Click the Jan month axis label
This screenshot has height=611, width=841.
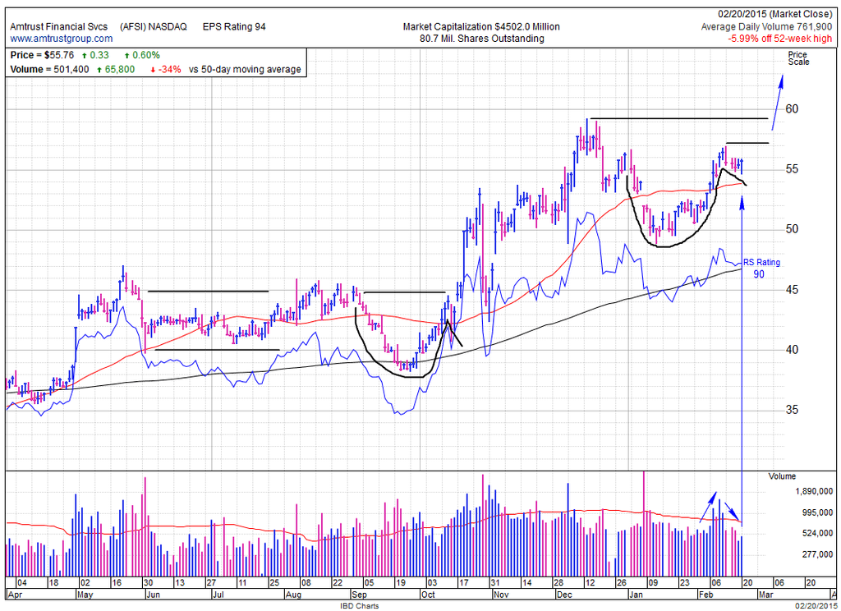coord(636,595)
